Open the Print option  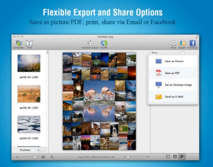click(x=173, y=44)
